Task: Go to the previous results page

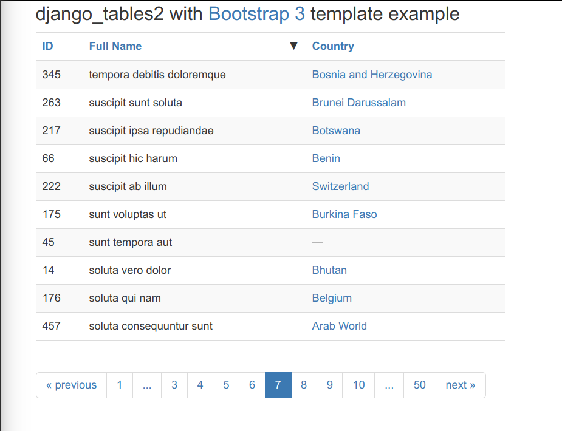Action: tap(71, 385)
